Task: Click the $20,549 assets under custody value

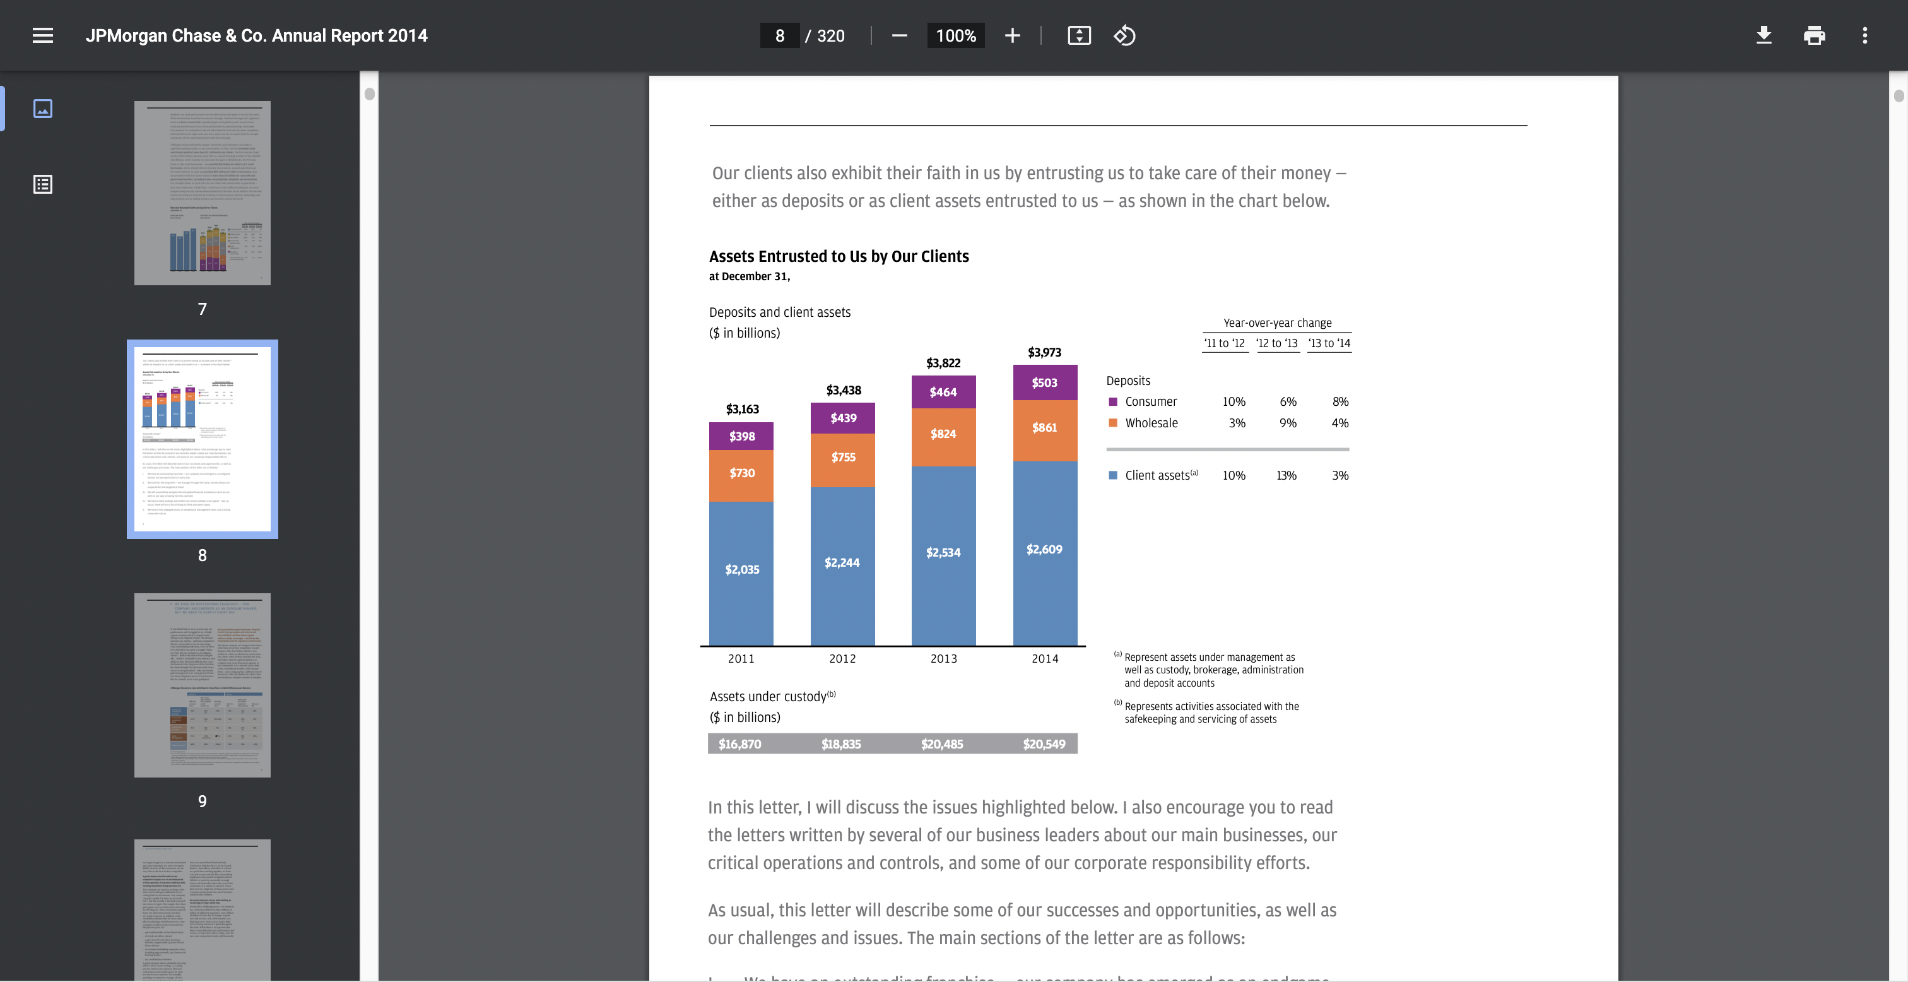Action: (1044, 744)
